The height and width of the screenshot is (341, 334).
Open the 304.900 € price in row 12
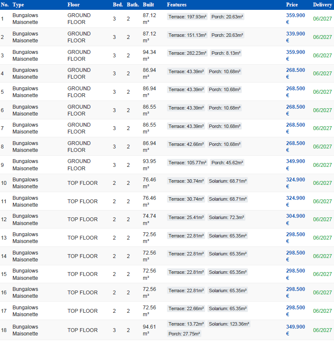coord(295,219)
